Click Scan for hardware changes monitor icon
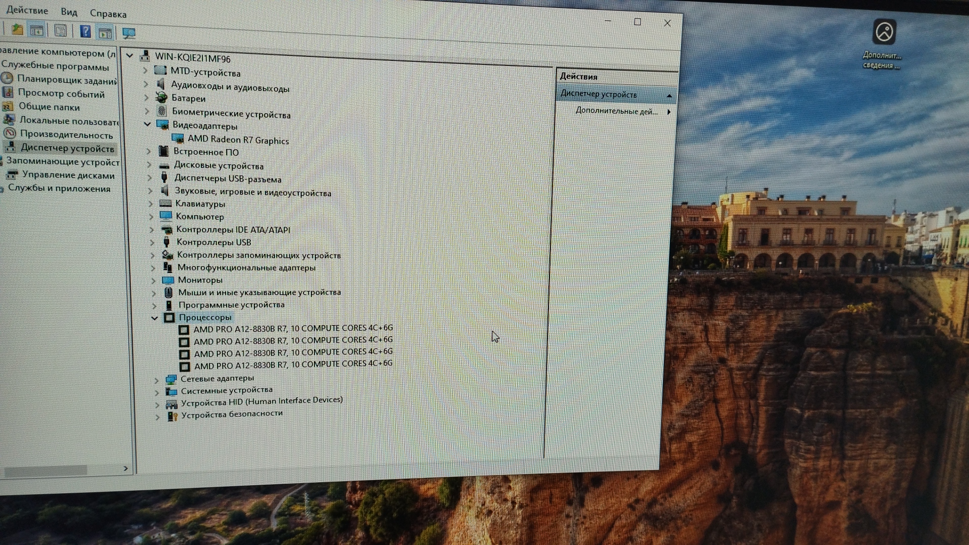 coord(129,34)
